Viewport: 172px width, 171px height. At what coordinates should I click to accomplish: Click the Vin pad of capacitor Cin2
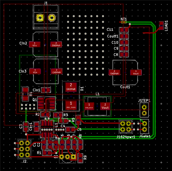[35, 45]
